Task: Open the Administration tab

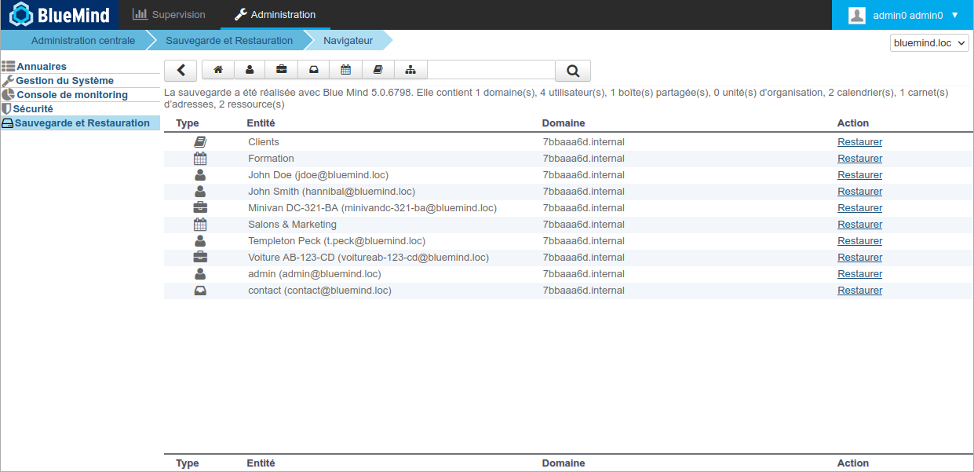Action: click(275, 15)
